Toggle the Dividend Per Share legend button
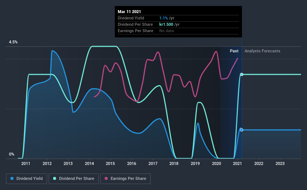 [x=74, y=179]
